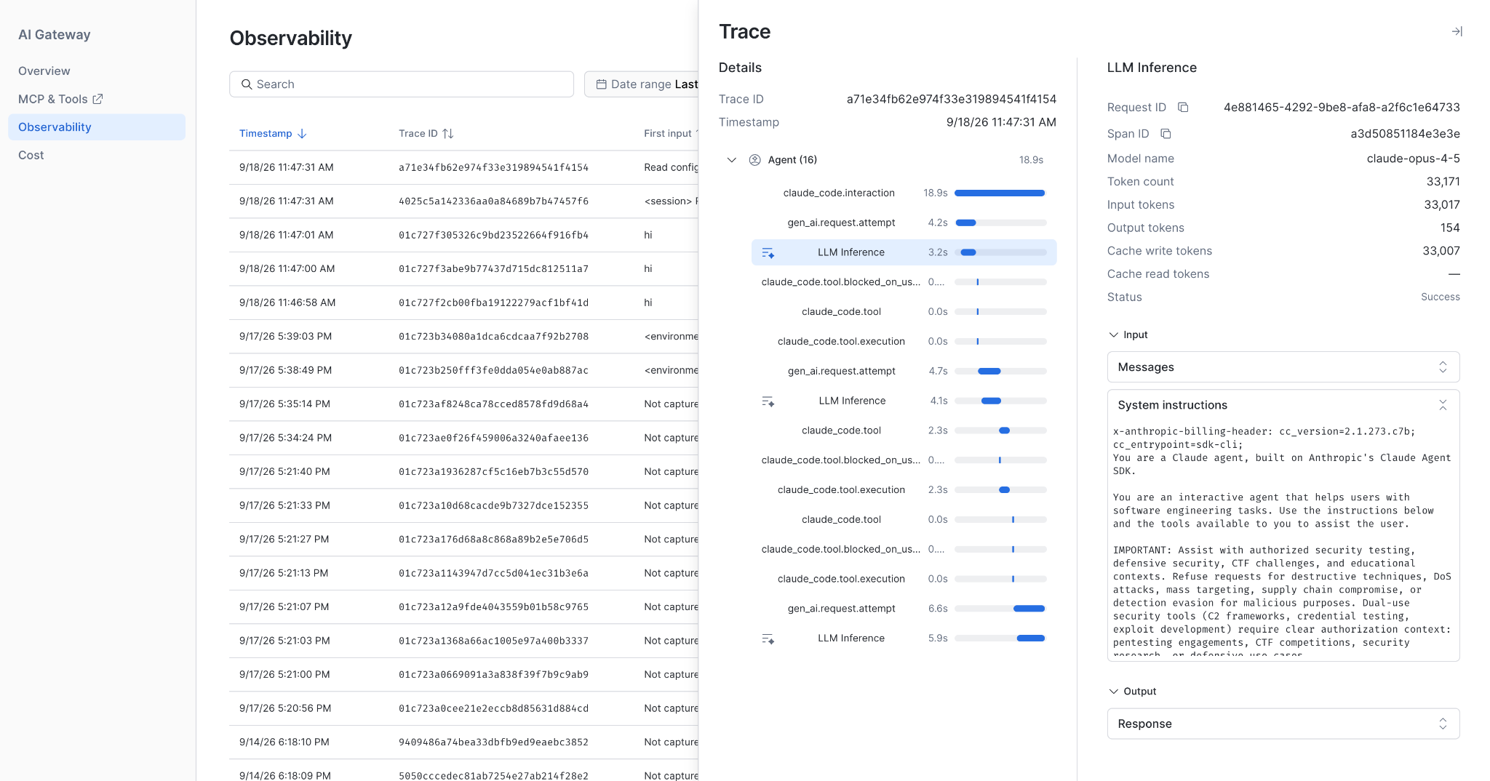This screenshot has height=781, width=1490.
Task: Click the magnifier icon in Search box
Action: [x=247, y=84]
